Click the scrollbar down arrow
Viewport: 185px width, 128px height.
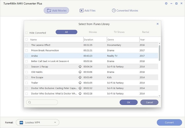159,96
